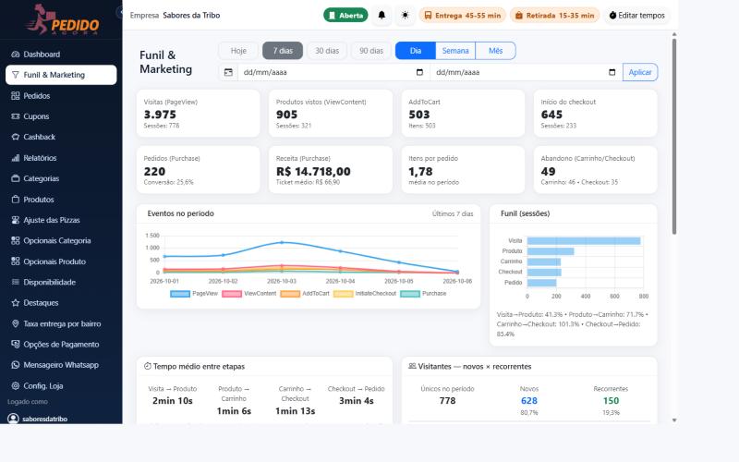The height and width of the screenshot is (462, 739).
Task: Collapse the sidebar with chevron toggle
Action: tap(120, 12)
